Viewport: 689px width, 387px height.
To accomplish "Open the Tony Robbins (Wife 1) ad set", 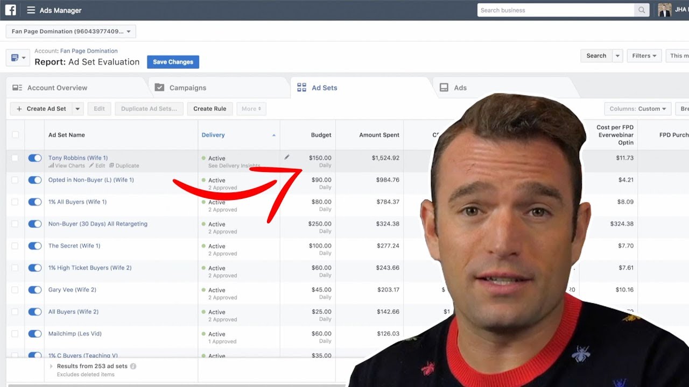I will [78, 158].
